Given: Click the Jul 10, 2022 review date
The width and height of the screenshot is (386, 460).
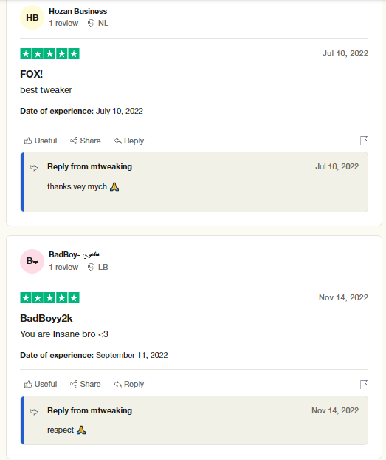Looking at the screenshot, I should click(345, 53).
